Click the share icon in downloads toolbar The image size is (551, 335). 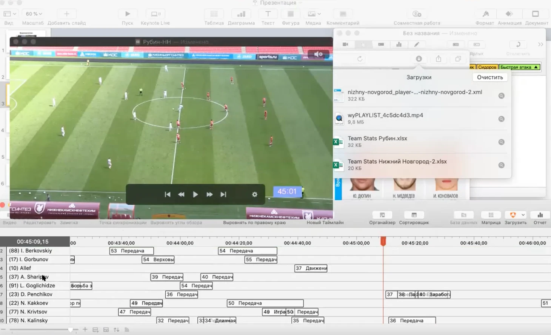[x=438, y=59]
